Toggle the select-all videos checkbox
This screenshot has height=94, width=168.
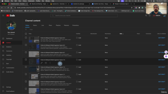tap(26, 34)
